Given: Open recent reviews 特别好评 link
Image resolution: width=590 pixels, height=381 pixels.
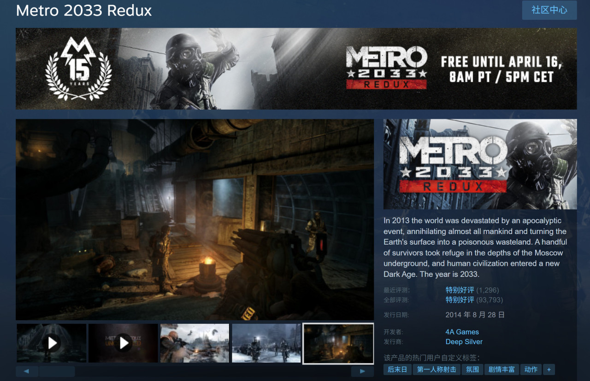Looking at the screenshot, I should coord(460,290).
